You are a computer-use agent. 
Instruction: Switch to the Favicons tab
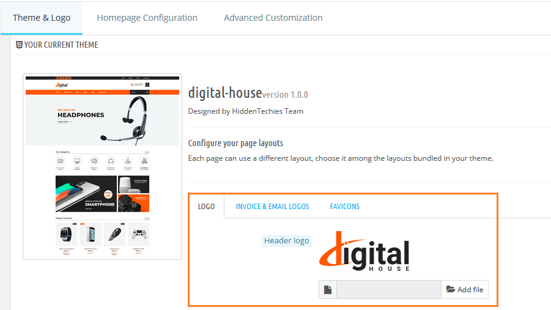pos(344,207)
